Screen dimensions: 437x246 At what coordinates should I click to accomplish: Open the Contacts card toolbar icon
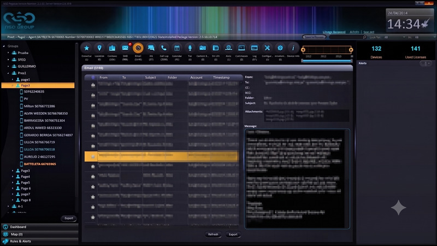tap(113, 48)
